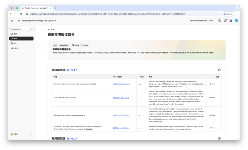Click the 機會 tag chip in banner
Image resolution: width=248 pixels, height=150 pixels.
coord(55,45)
